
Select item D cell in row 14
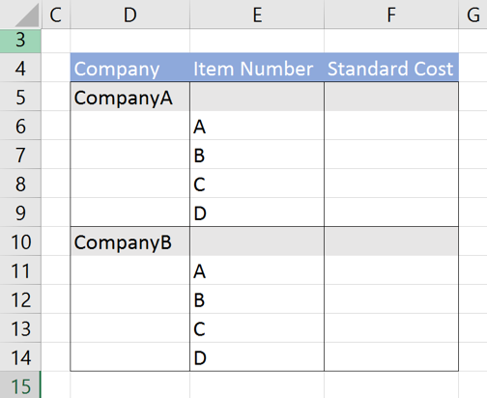pyautogui.click(x=257, y=357)
